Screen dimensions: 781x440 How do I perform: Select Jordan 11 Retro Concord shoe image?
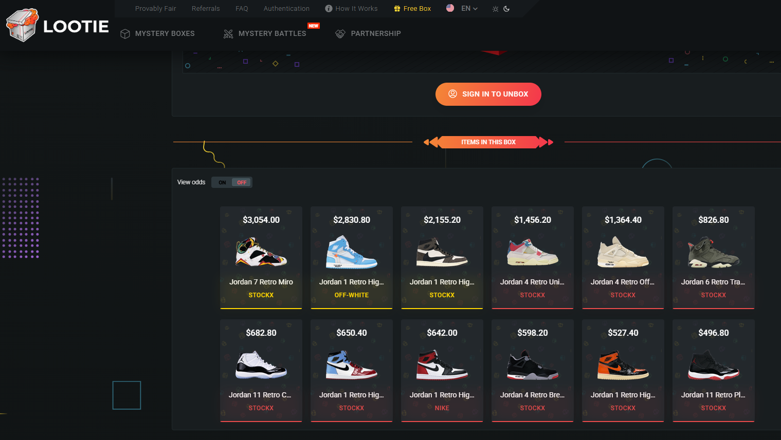pyautogui.click(x=261, y=365)
